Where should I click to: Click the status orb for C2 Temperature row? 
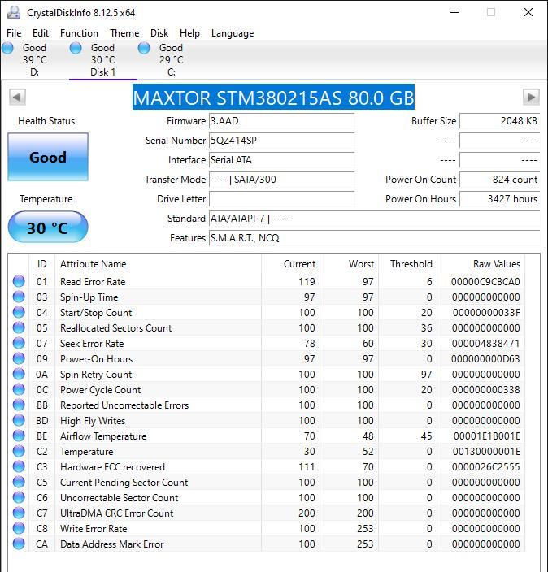coord(19,451)
